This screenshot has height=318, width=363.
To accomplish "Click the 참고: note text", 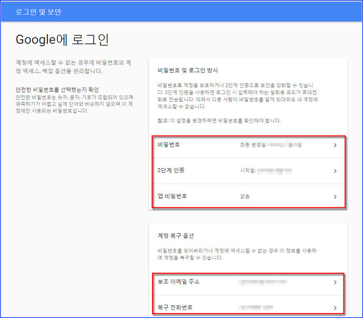I will tap(219, 121).
